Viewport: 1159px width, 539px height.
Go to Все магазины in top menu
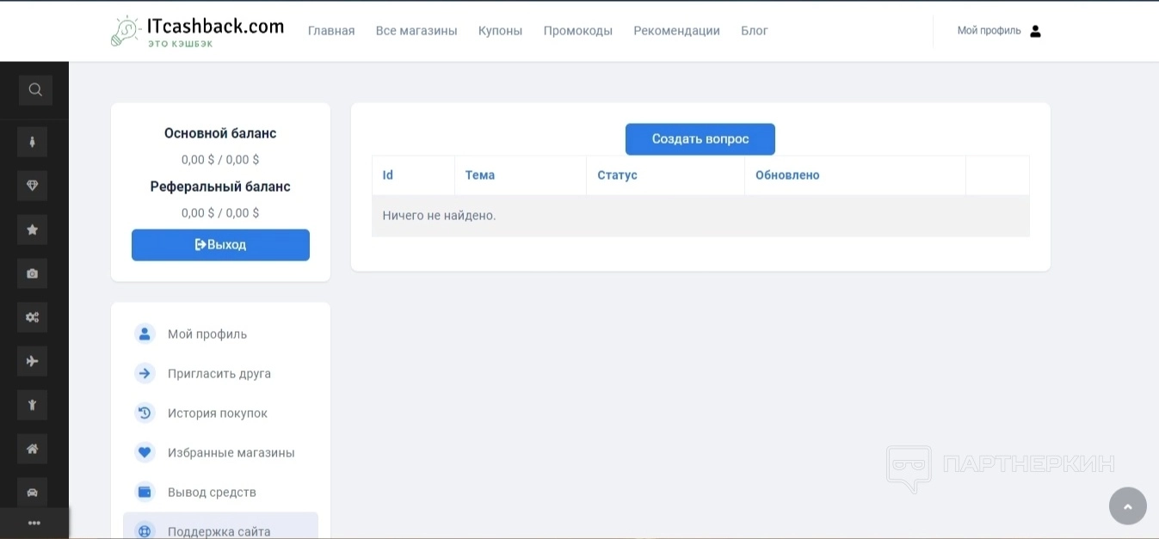pos(416,31)
